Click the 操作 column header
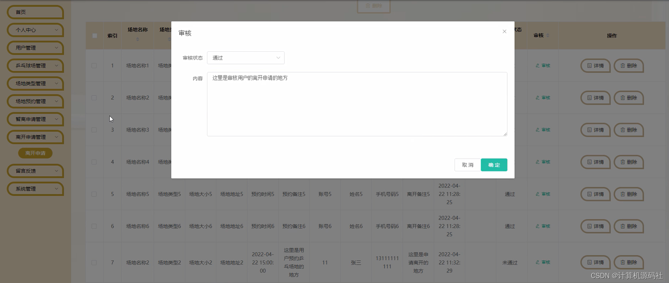669x283 pixels. pyautogui.click(x=612, y=36)
